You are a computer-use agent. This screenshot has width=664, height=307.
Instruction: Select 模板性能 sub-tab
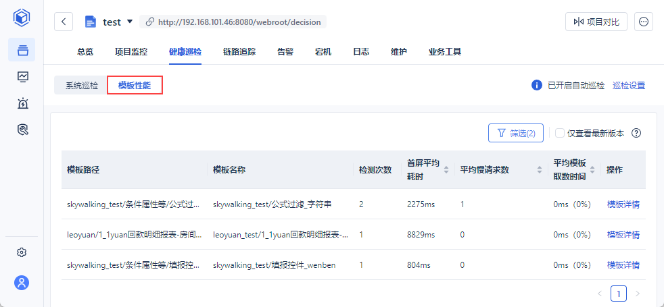pos(135,86)
